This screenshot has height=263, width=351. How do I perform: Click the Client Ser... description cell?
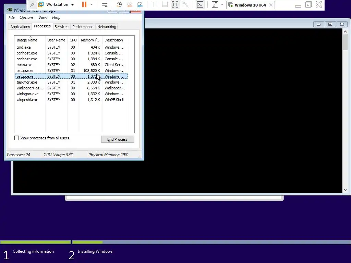point(114,65)
